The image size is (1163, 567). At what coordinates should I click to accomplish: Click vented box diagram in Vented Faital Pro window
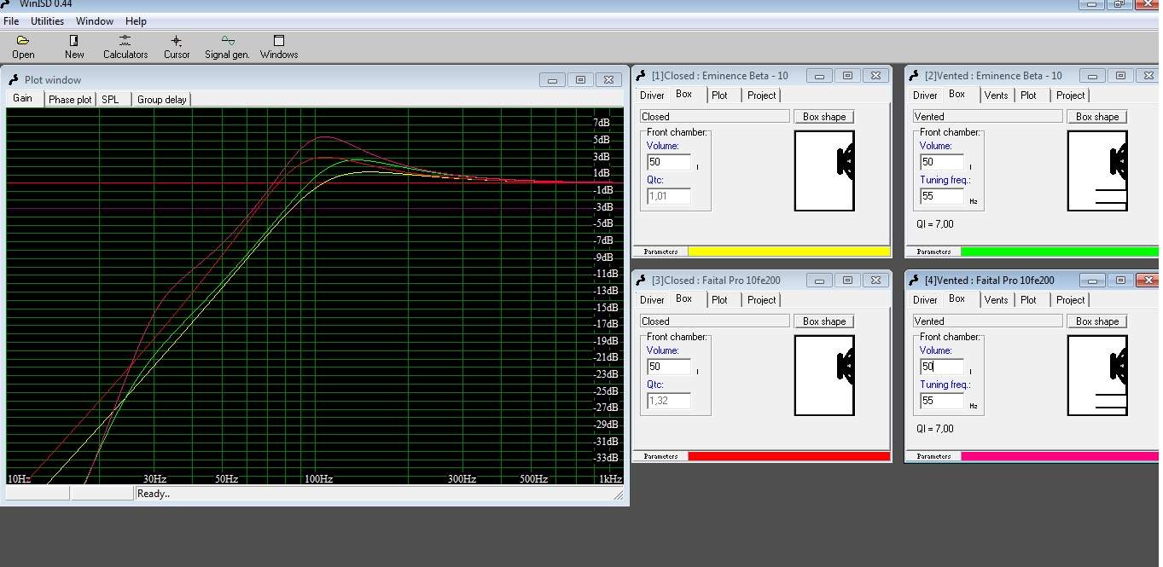(1097, 375)
